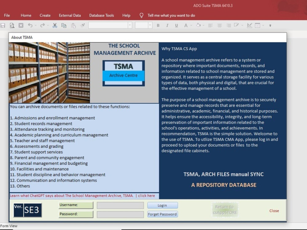Click '5. Teacher and staff management' line

[x=42, y=141]
